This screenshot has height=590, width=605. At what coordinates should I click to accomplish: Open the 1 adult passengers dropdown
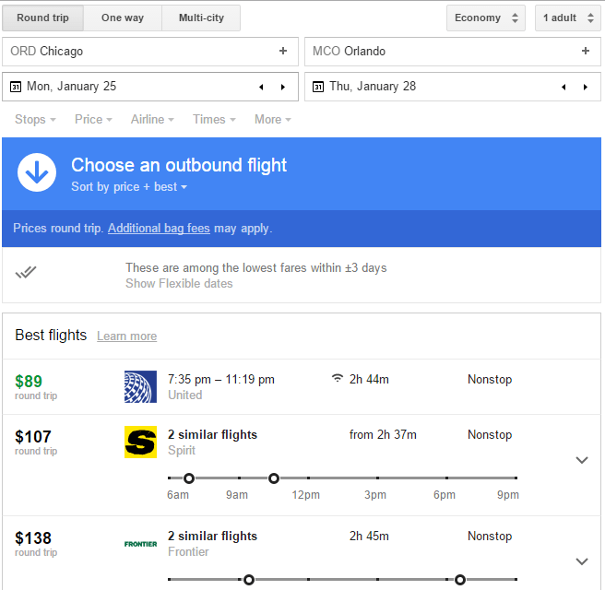click(x=567, y=18)
